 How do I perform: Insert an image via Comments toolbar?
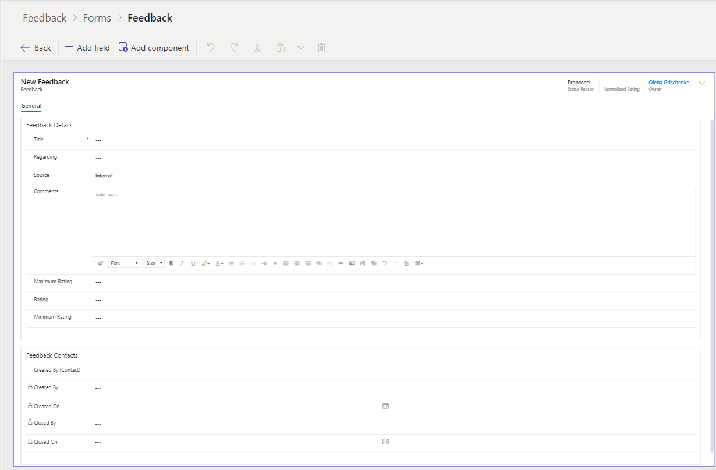pos(352,264)
